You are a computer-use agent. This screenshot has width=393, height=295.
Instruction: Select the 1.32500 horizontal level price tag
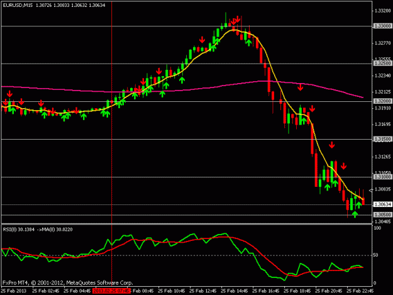coord(382,64)
